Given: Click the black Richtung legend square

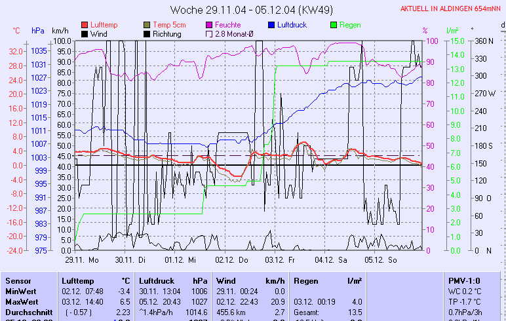Looking at the screenshot, I should (147, 34).
